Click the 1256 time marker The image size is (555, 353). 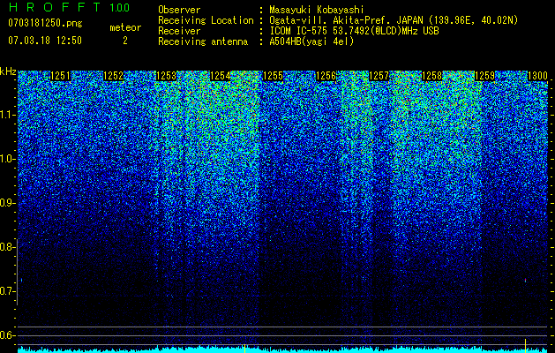coord(326,76)
